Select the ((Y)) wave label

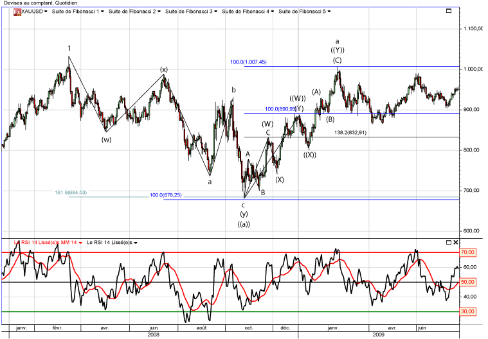338,49
